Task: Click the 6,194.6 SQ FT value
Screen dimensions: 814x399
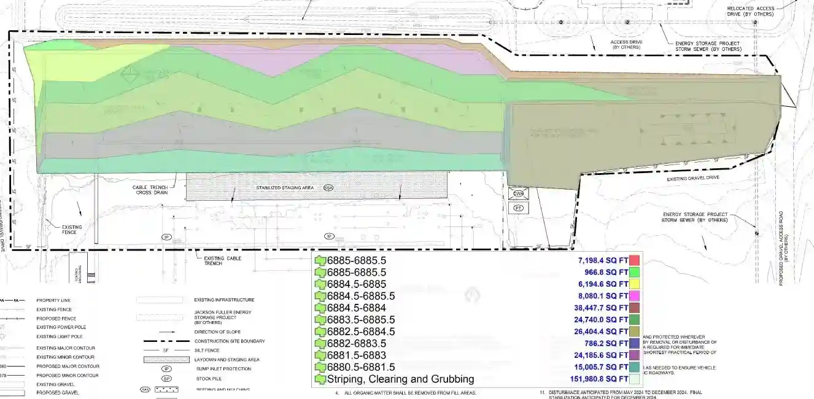Action: [603, 284]
